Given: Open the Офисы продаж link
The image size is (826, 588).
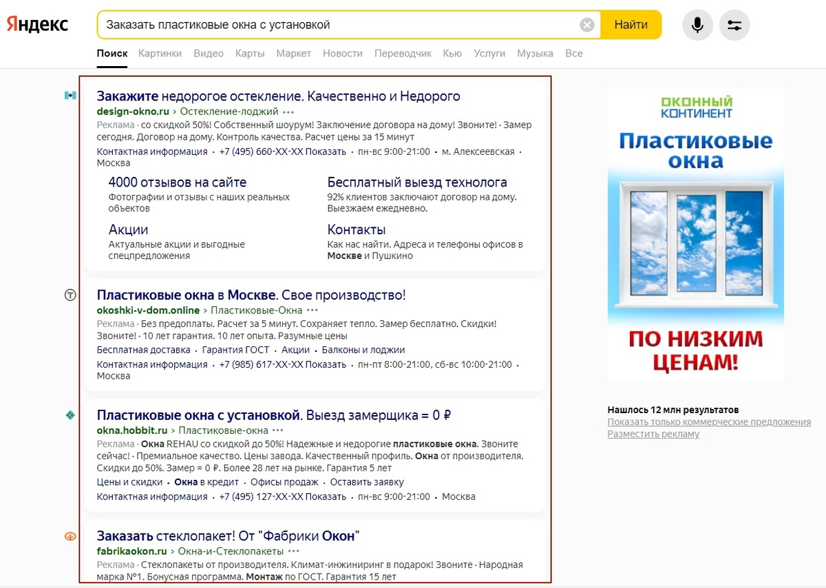Looking at the screenshot, I should pyautogui.click(x=284, y=482).
